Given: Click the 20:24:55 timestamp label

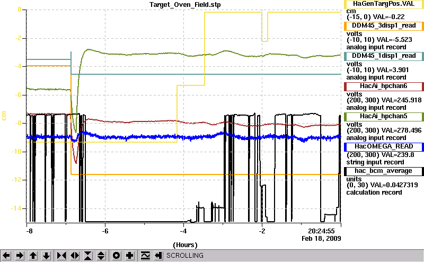Looking at the screenshot, I should (321, 231).
